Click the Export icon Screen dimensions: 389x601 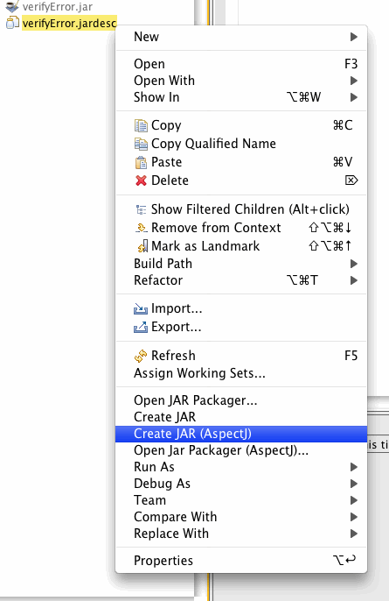coord(141,327)
